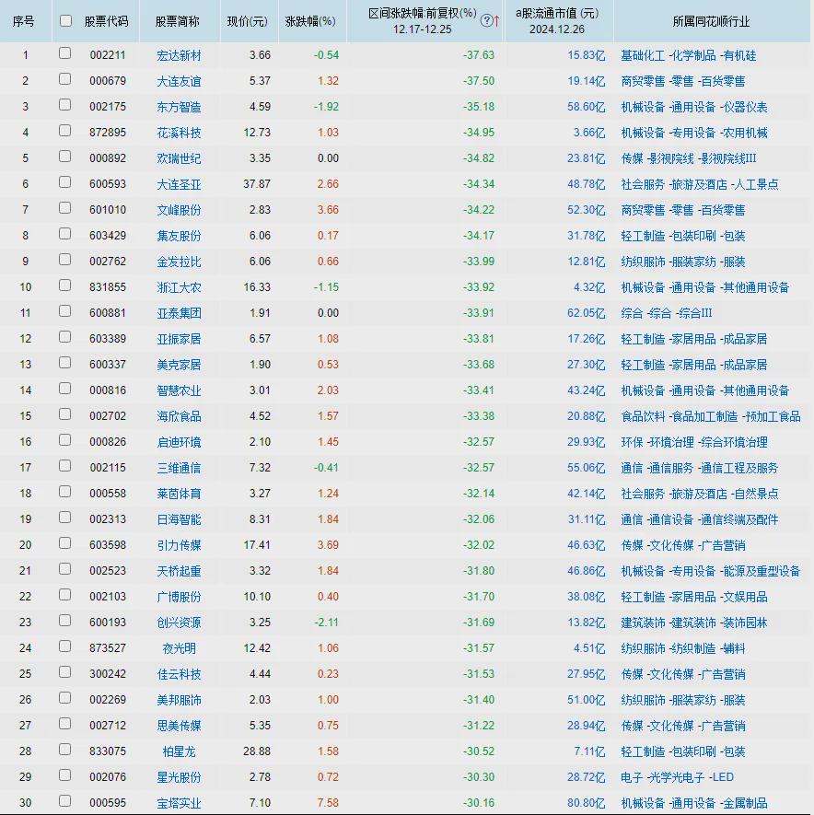Click stock code 300242
814x815 pixels.
tap(108, 673)
